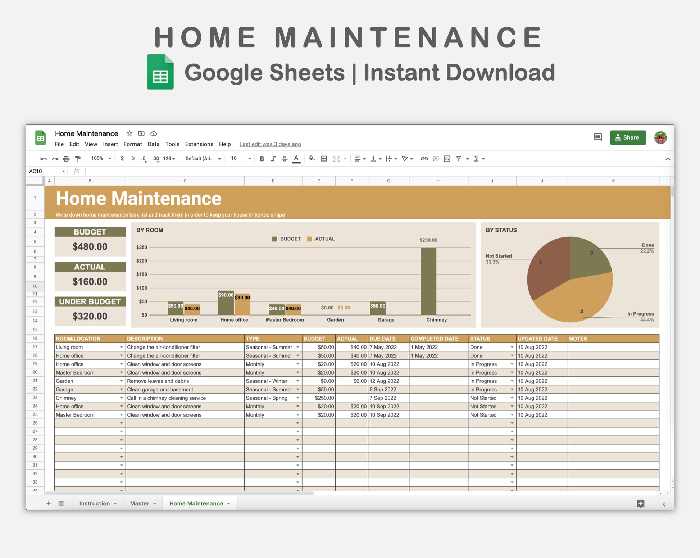This screenshot has height=558, width=700.
Task: Click the undo icon in toolbar
Action: click(44, 159)
